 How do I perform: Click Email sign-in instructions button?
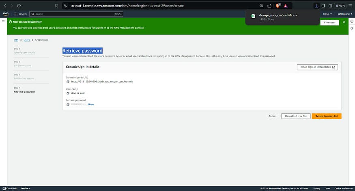(317, 67)
